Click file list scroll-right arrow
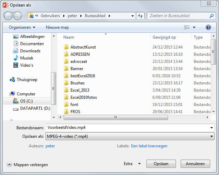The width and height of the screenshot is (219, 175). [208, 117]
